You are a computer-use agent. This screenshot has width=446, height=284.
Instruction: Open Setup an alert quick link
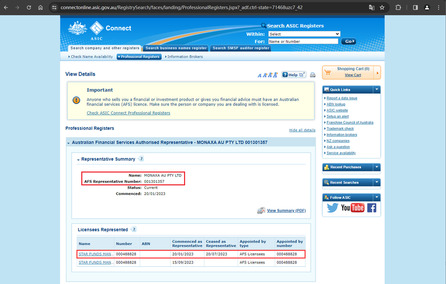pos(337,116)
